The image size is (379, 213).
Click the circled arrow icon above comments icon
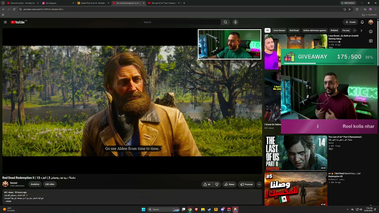pos(371,31)
